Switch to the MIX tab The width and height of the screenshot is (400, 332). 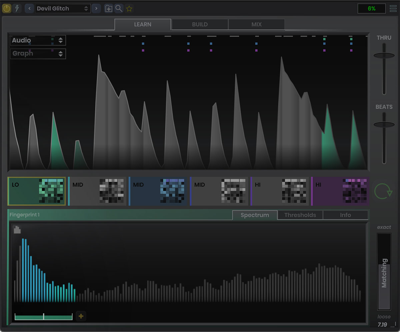coord(256,24)
